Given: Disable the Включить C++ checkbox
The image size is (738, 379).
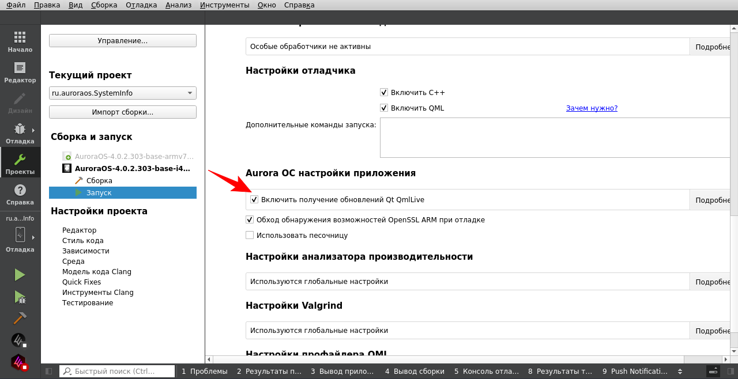Looking at the screenshot, I should point(384,92).
